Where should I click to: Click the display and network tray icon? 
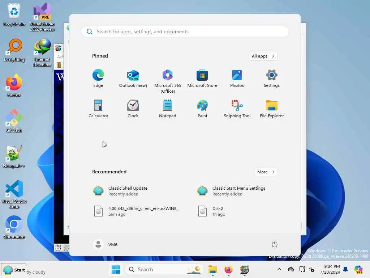(302, 269)
